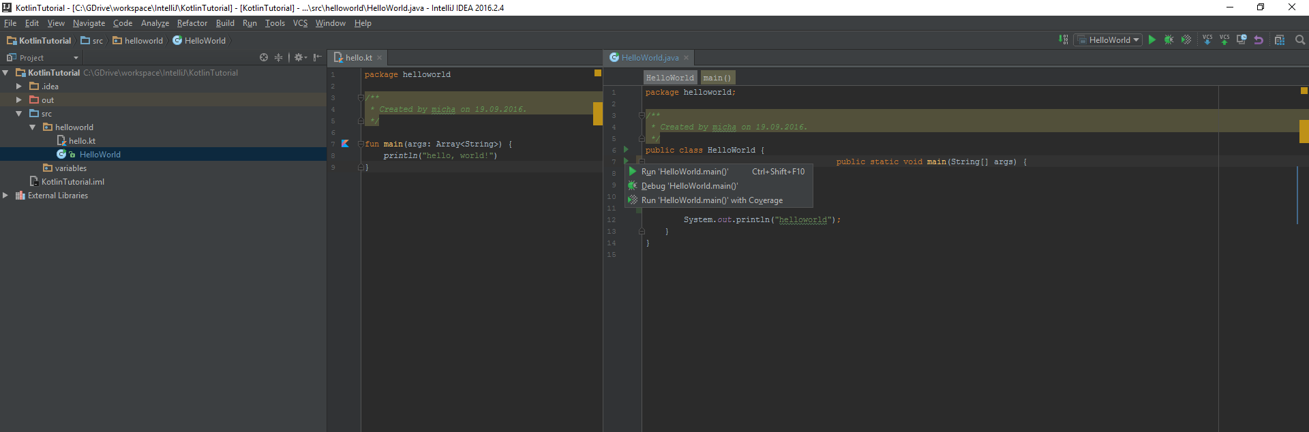Close the HelloWorld.java tab
Image resolution: width=1309 pixels, height=432 pixels.
pos(687,58)
